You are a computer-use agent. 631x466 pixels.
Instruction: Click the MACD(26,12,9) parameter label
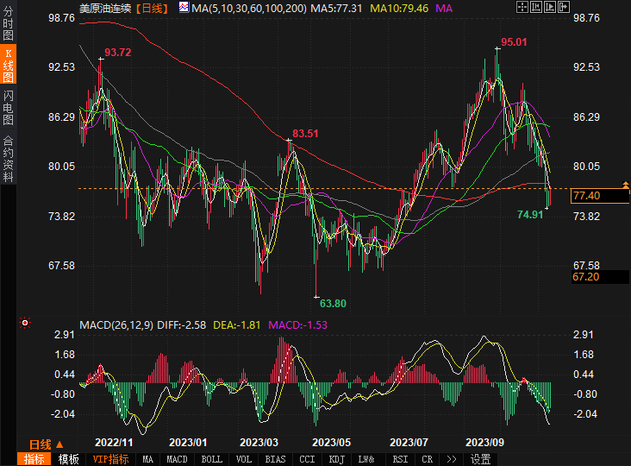[116, 325]
